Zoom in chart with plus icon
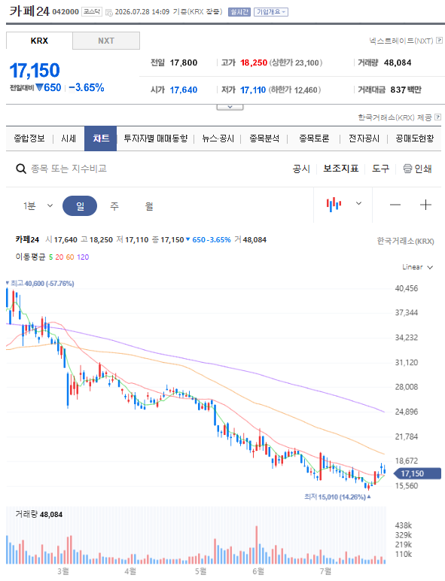 click(425, 205)
